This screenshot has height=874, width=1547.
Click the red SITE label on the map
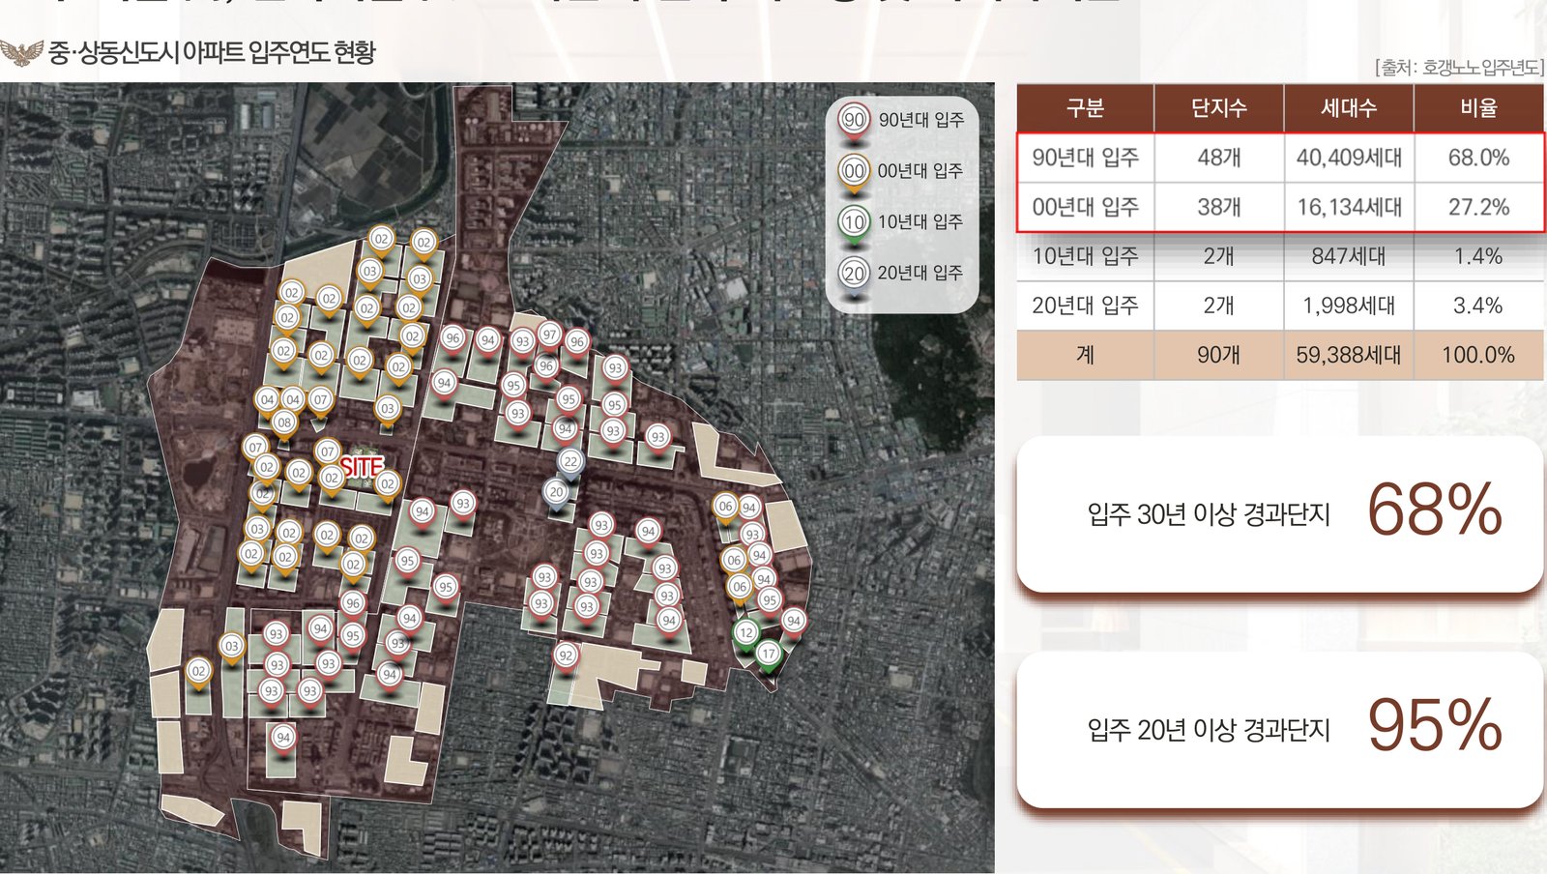tap(363, 468)
